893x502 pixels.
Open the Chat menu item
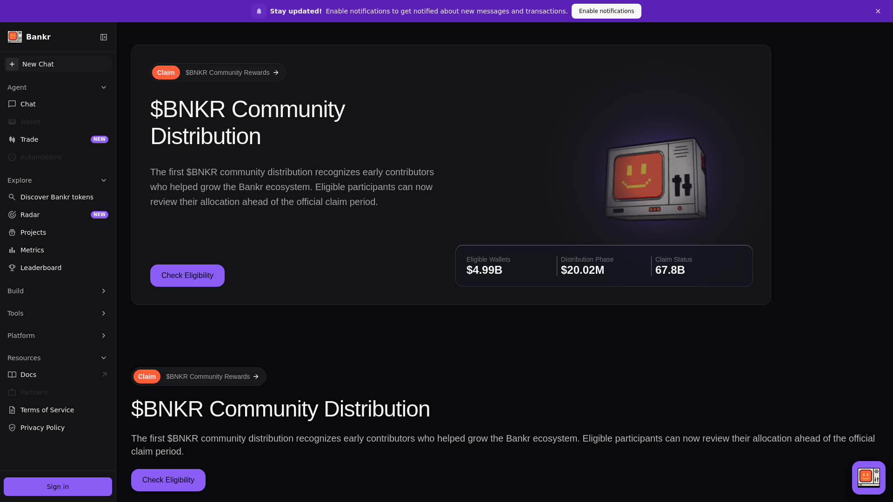(58, 104)
